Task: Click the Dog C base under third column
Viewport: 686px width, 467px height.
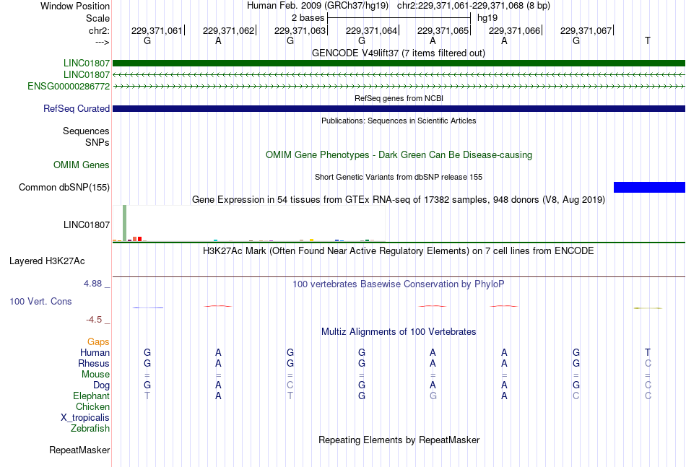Action: [290, 385]
